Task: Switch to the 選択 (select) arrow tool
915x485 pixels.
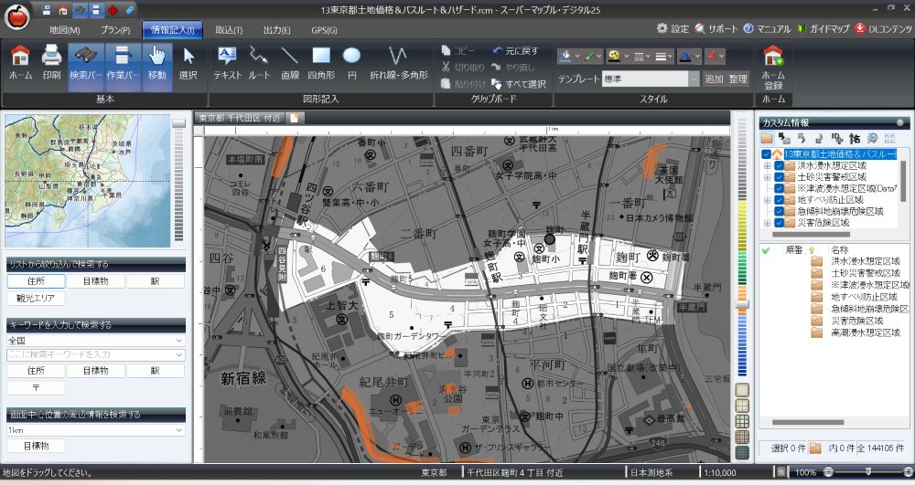Action: point(188,62)
